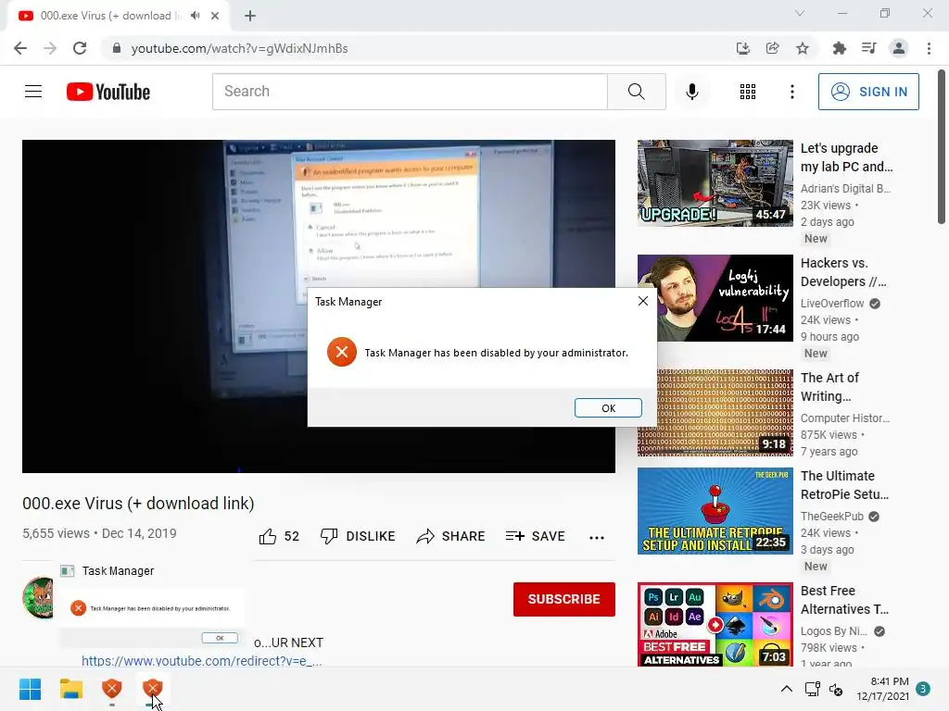Go forward in browser history
Screen dimensions: 949x711
(x=50, y=48)
